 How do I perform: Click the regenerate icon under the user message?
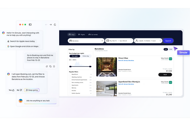tap(47, 66)
